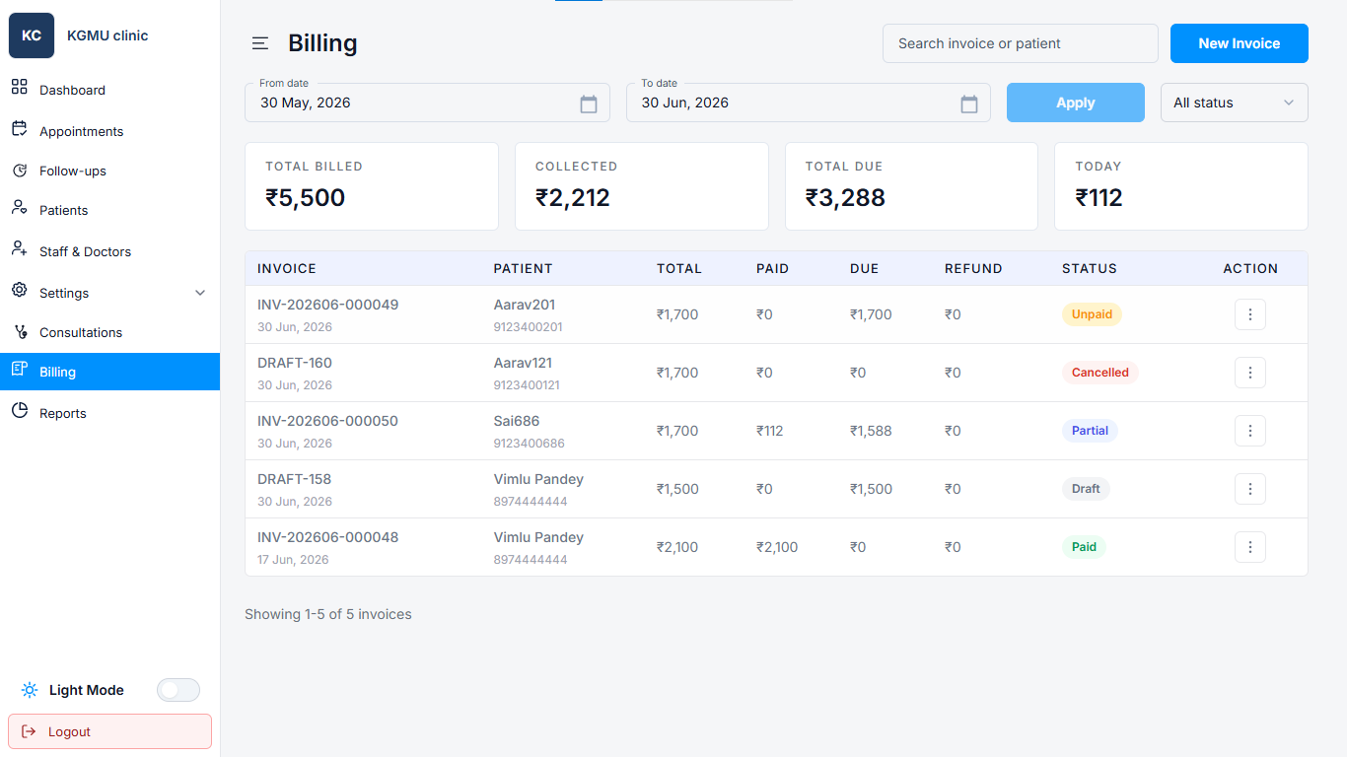Select invoice number INV-202606-000050

point(328,421)
